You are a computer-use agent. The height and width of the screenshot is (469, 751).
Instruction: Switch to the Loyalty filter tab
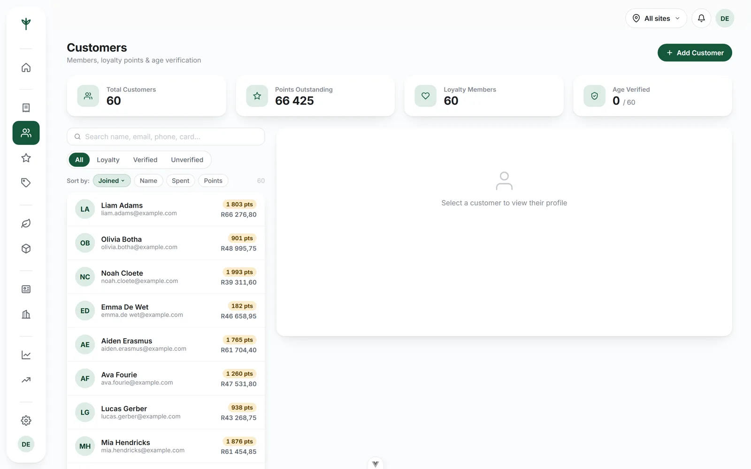click(x=108, y=160)
